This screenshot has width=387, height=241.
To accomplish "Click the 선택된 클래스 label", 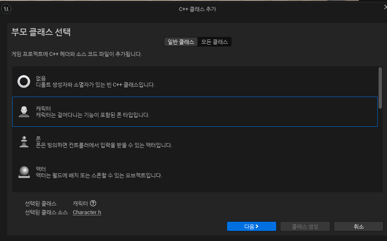I will [41, 204].
